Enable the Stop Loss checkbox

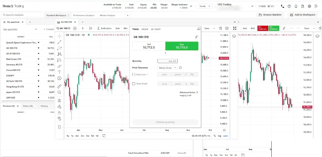[x=134, y=74]
